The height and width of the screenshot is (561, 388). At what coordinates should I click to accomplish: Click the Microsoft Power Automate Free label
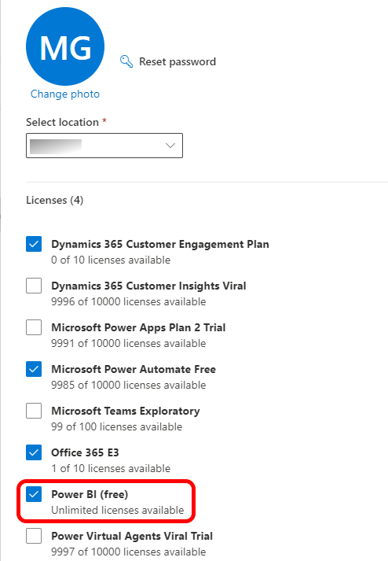coord(134,369)
